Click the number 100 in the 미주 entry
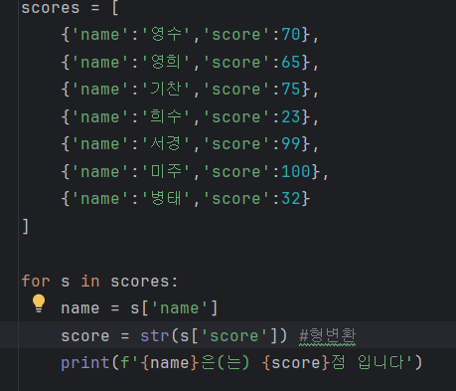This screenshot has width=456, height=391. coord(296,172)
